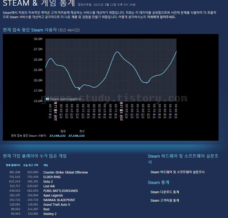Viewport: 228px width, 218px height.
Task: Open Apex Legends game link
Action: (x=53, y=195)
